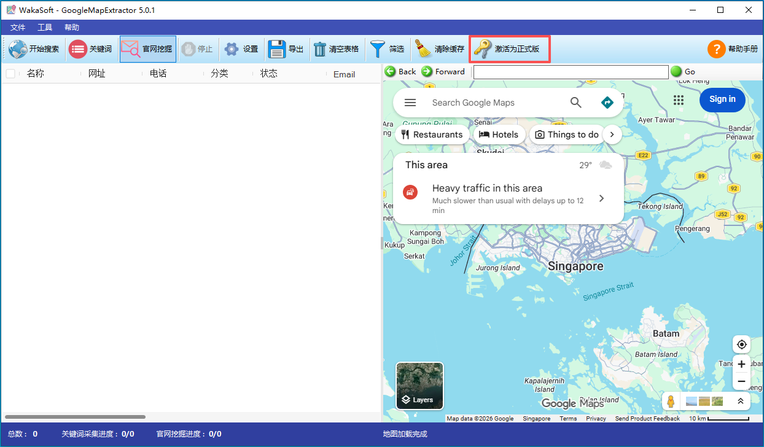The width and height of the screenshot is (764, 447).
Task: Click the 清除缓存 broom button
Action: click(439, 49)
